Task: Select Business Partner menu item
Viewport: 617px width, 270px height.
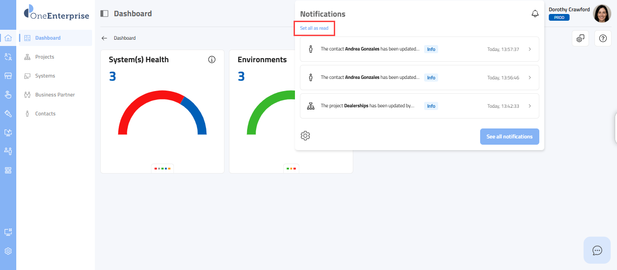Action: [x=55, y=95]
